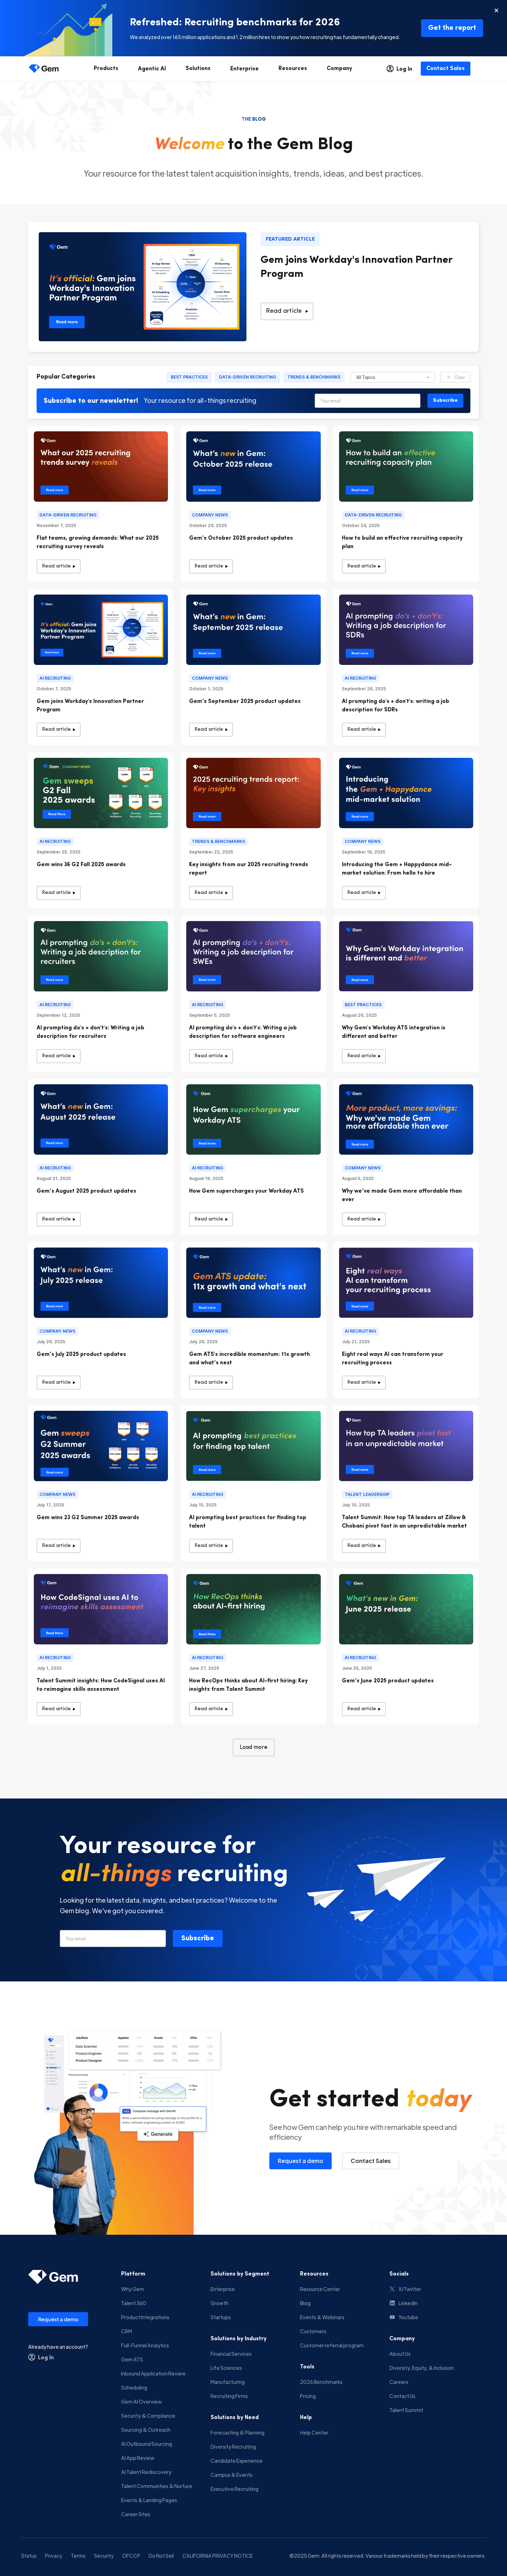Filter by Best Practices category tag
Image resolution: width=507 pixels, height=2576 pixels.
click(189, 377)
